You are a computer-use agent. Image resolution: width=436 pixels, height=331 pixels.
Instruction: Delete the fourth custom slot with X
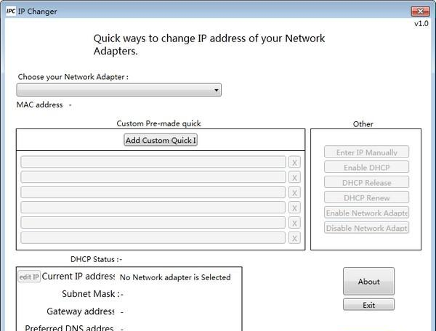[x=294, y=208]
